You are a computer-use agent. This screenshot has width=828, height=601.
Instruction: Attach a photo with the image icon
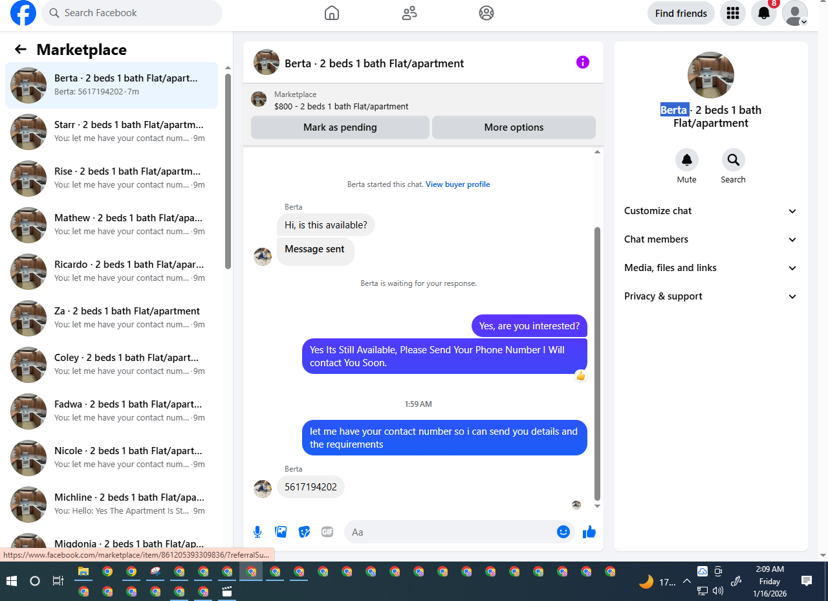point(281,532)
